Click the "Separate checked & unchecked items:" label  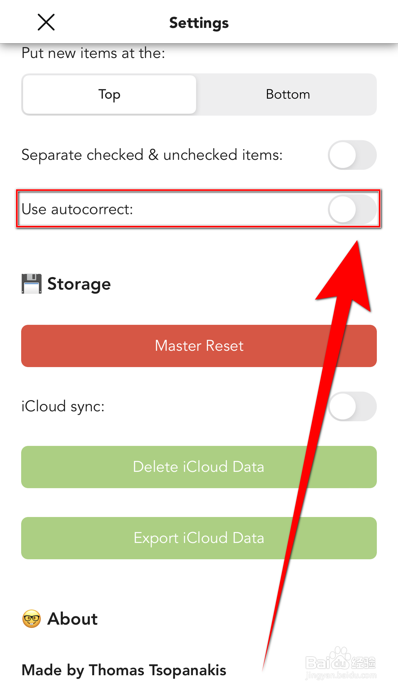coord(152,155)
